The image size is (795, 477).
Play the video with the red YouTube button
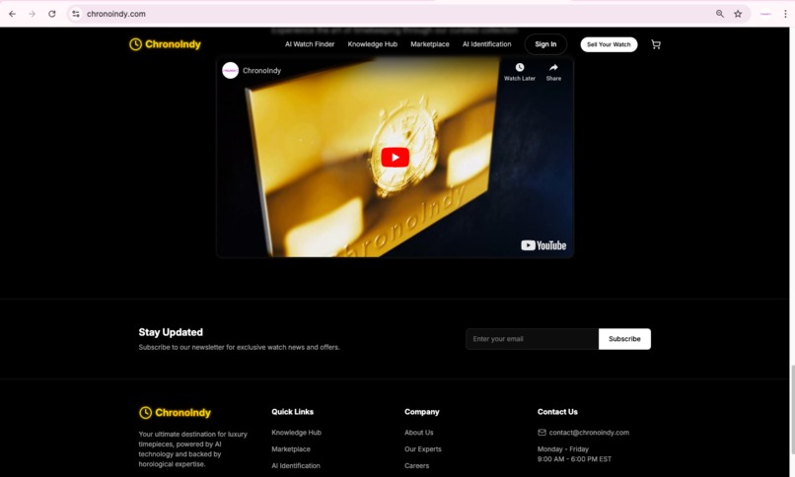point(395,157)
